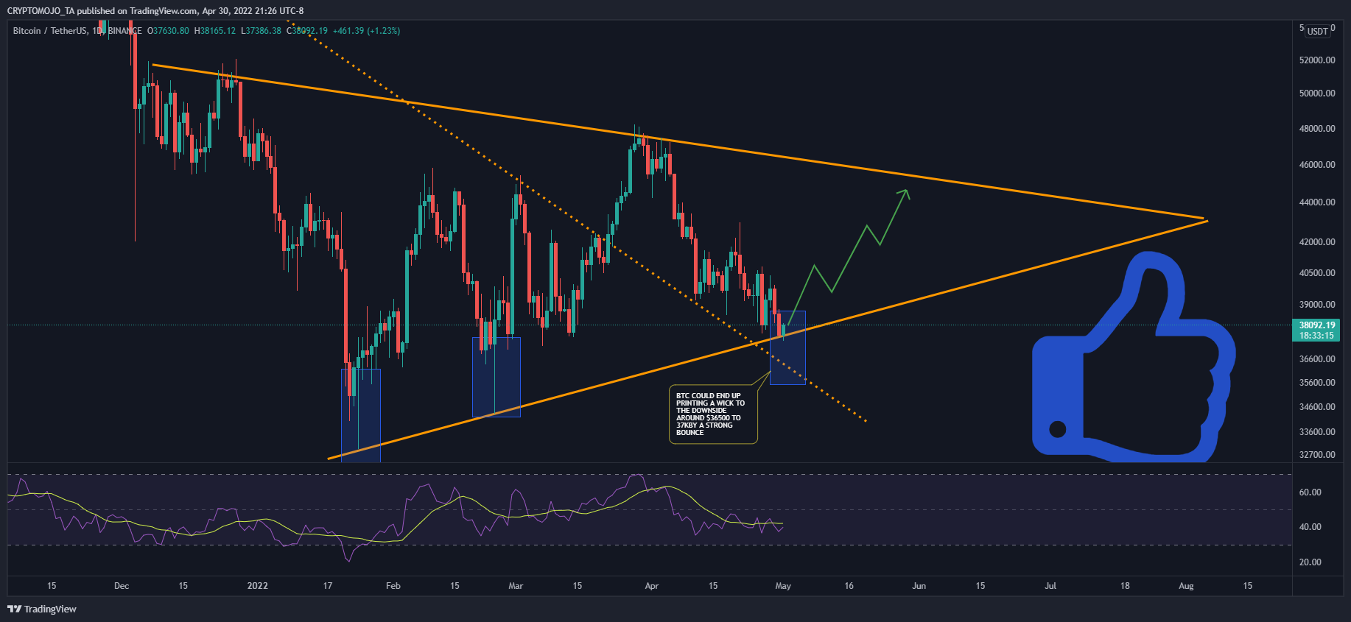This screenshot has width=1351, height=622.
Task: Click the 32700.00 price axis label
Action: [1317, 455]
